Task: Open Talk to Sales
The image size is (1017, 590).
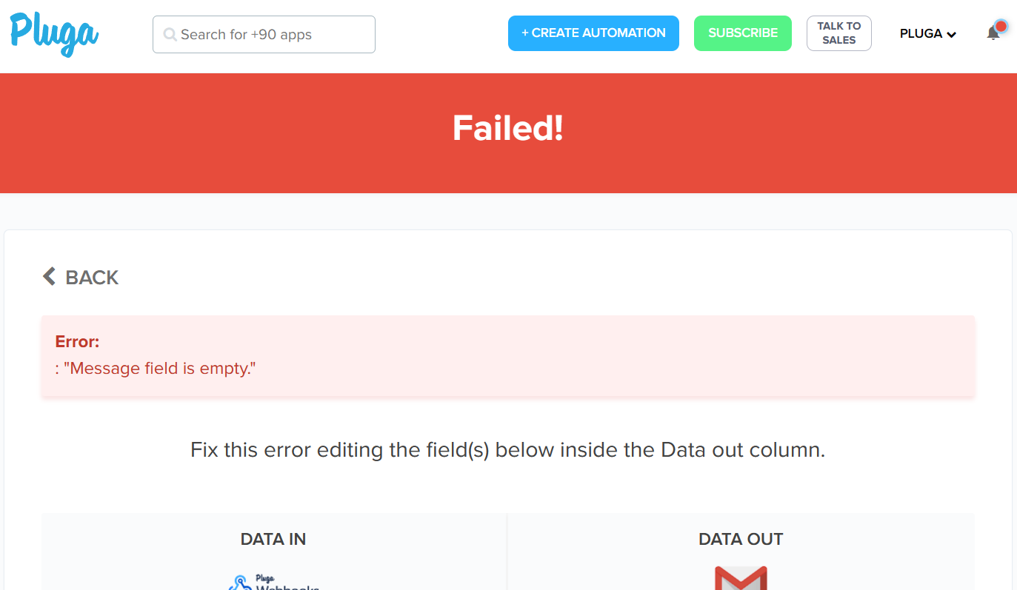Action: [839, 33]
